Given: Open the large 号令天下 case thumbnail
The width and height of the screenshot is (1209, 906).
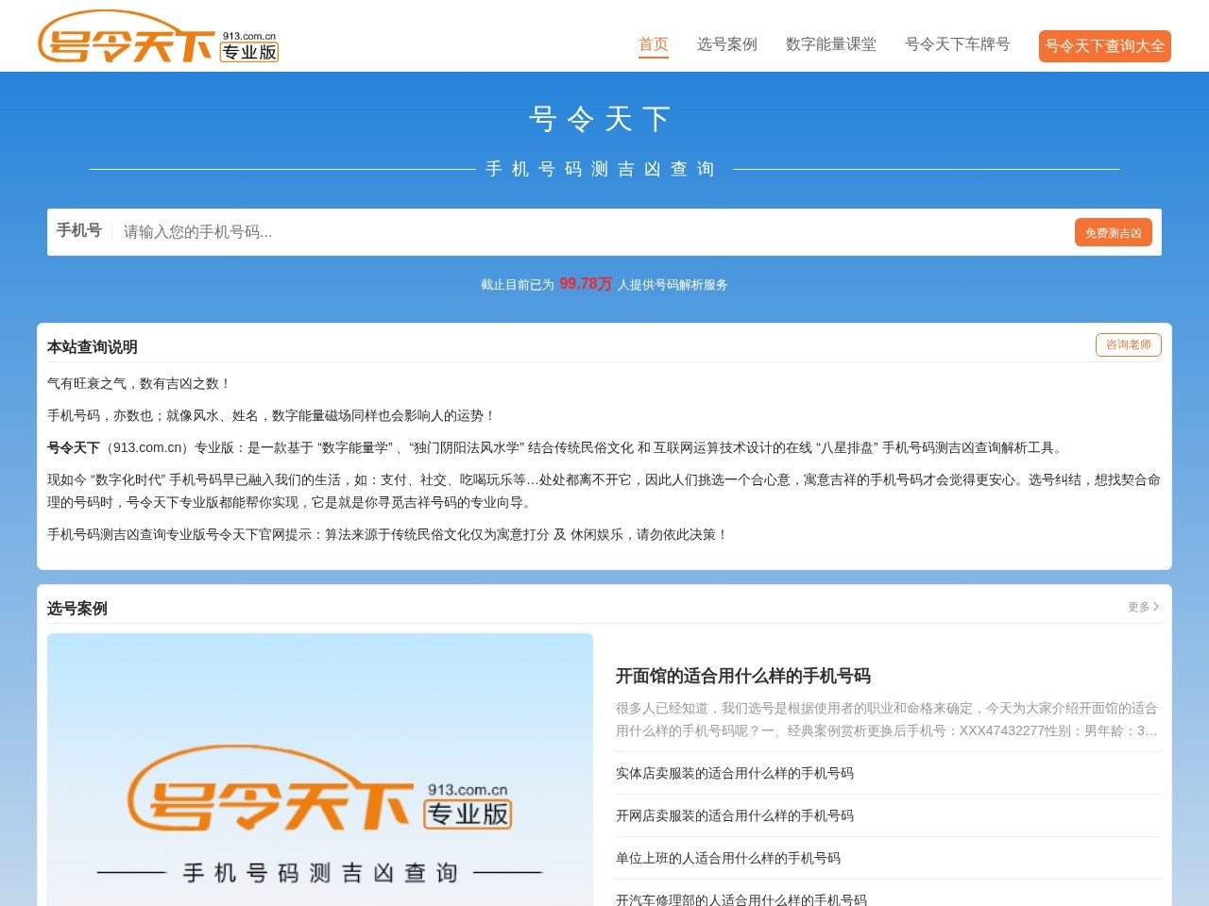Looking at the screenshot, I should pyautogui.click(x=320, y=769).
